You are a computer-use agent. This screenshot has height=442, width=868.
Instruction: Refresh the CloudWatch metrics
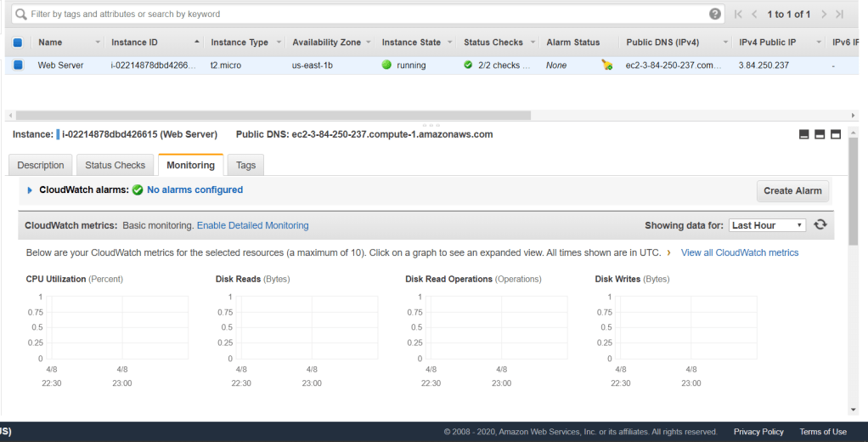pyautogui.click(x=820, y=225)
